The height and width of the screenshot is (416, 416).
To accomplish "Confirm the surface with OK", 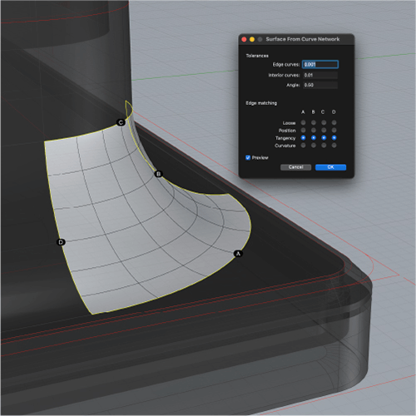I will click(330, 167).
